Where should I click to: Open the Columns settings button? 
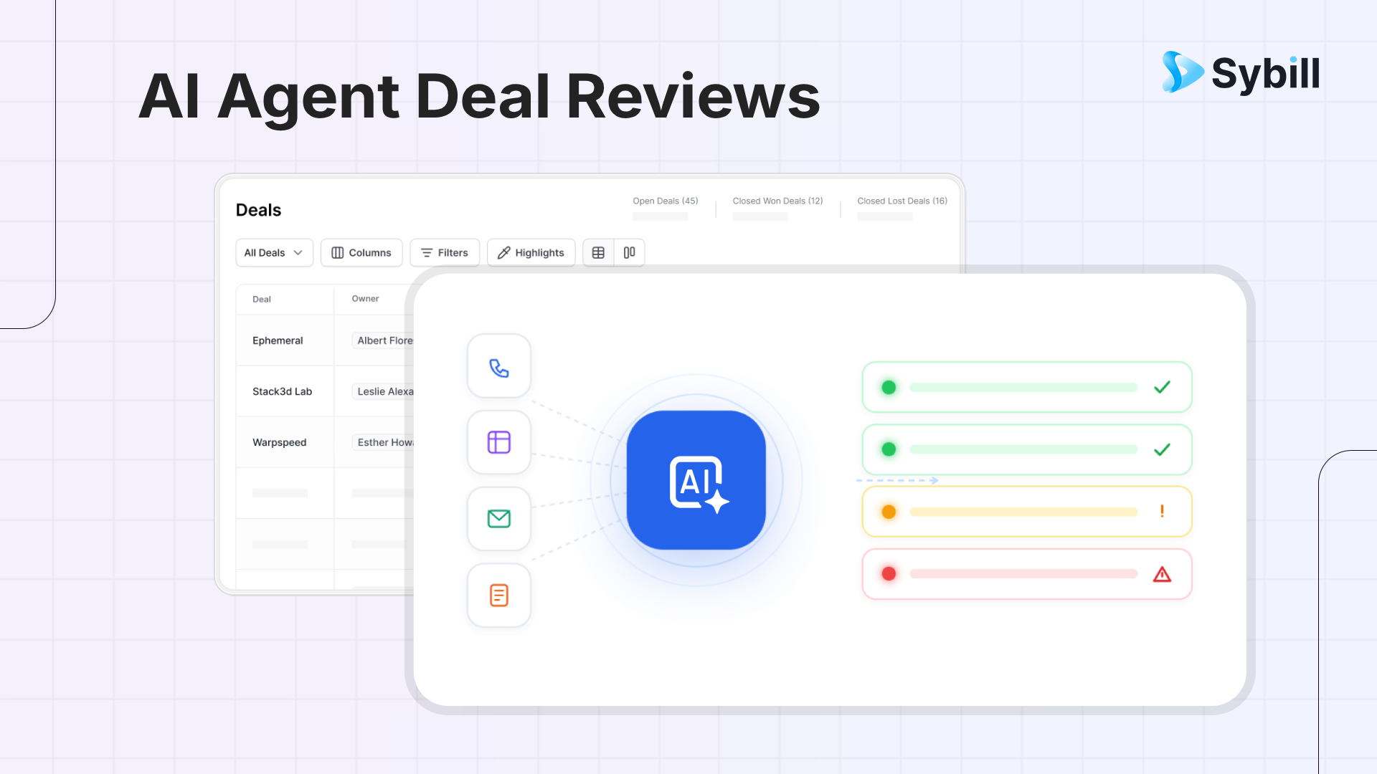361,252
